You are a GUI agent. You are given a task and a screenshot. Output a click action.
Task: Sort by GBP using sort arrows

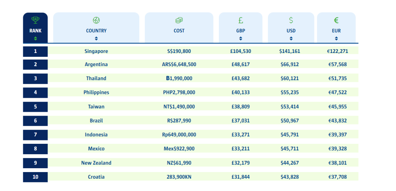click(x=241, y=38)
